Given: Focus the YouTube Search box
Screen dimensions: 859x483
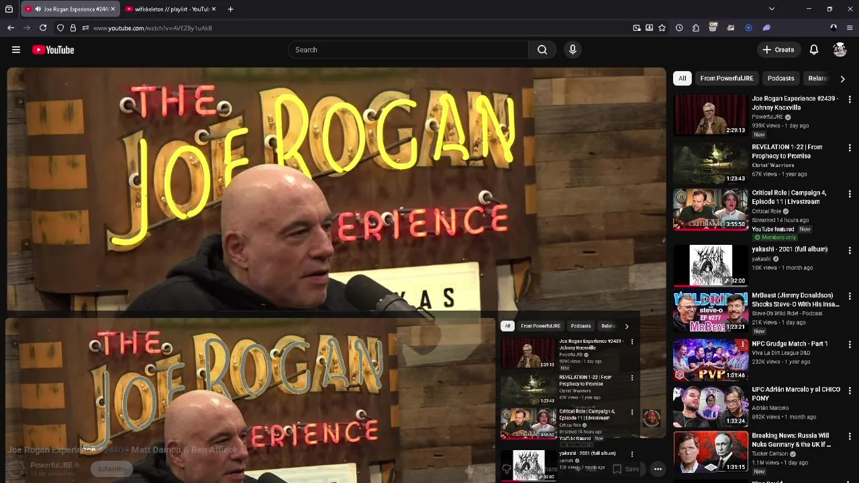Looking at the screenshot, I should (408, 50).
